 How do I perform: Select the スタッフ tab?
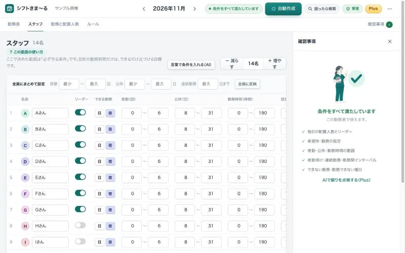tap(35, 24)
